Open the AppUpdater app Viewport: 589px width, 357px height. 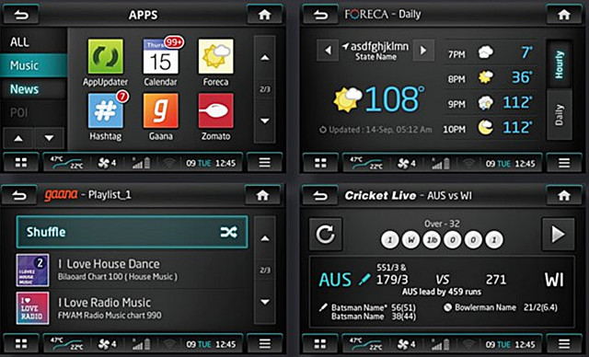(x=106, y=56)
